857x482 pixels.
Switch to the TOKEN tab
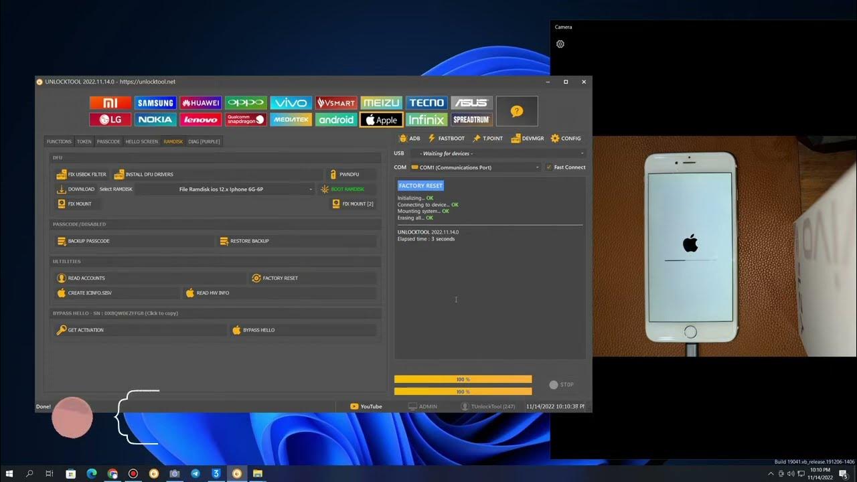(x=84, y=141)
